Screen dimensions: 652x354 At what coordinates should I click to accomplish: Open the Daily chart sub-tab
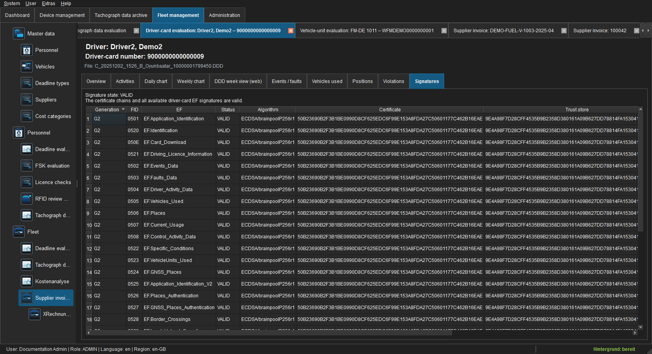click(156, 81)
